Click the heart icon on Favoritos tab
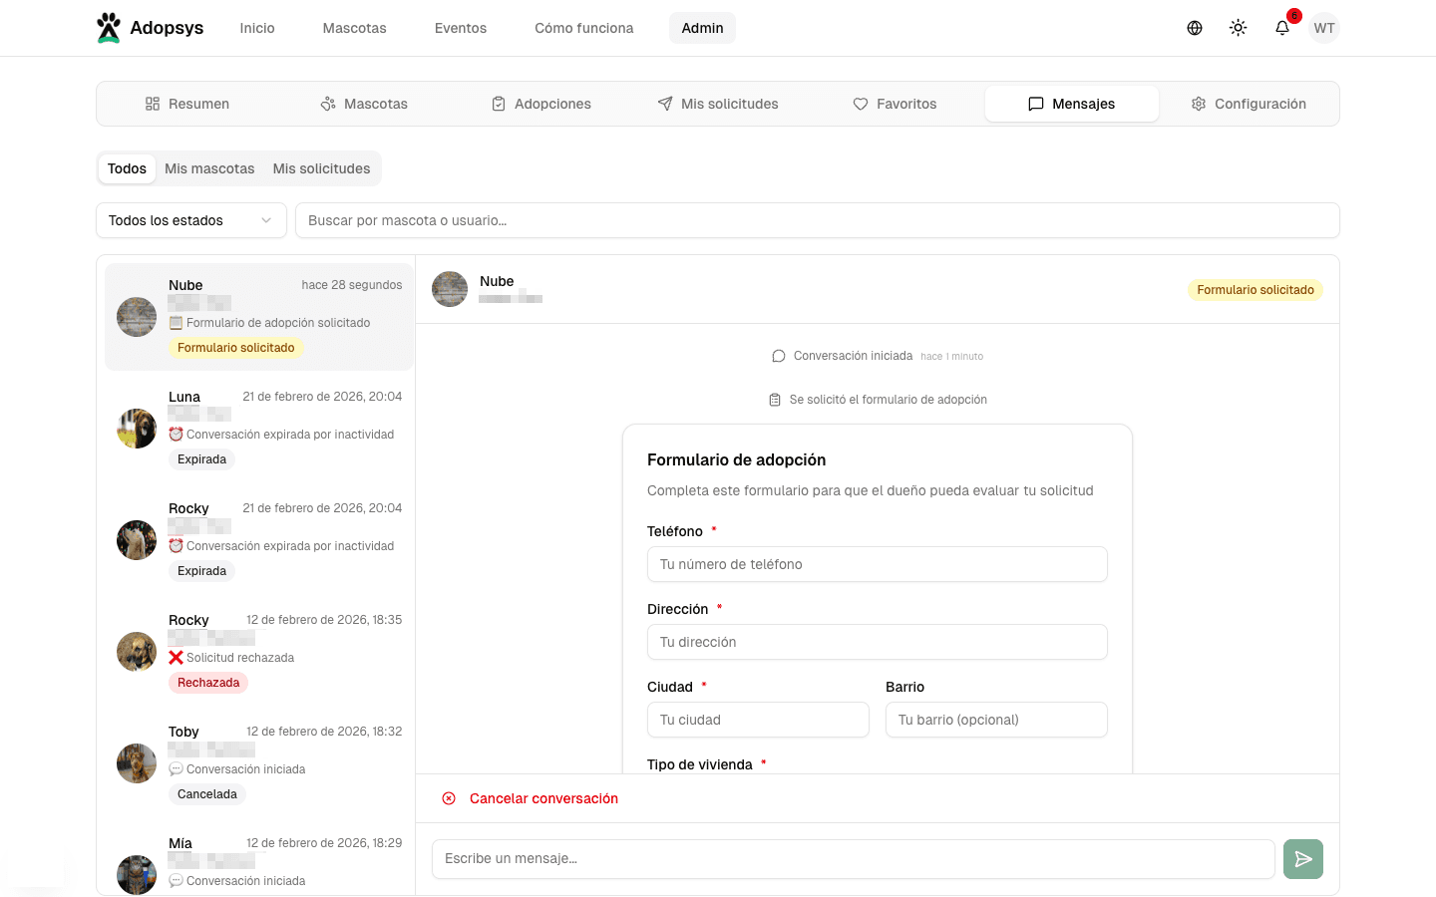 click(860, 103)
